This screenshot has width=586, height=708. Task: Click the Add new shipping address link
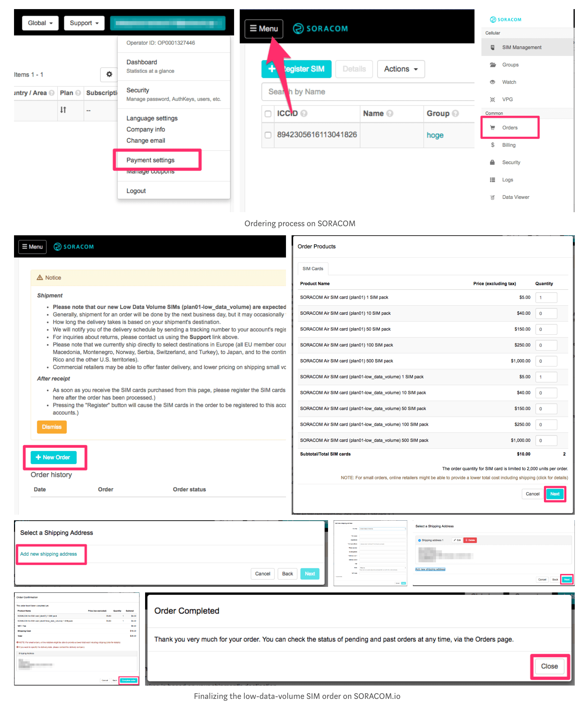(48, 554)
